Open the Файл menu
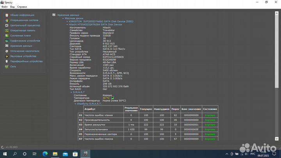 click(x=4, y=7)
